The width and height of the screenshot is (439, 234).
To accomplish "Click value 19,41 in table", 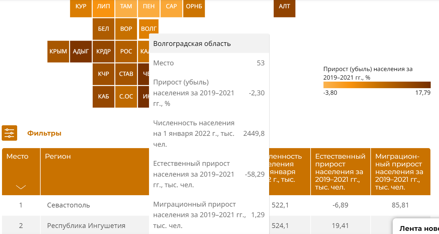I will tap(340, 226).
